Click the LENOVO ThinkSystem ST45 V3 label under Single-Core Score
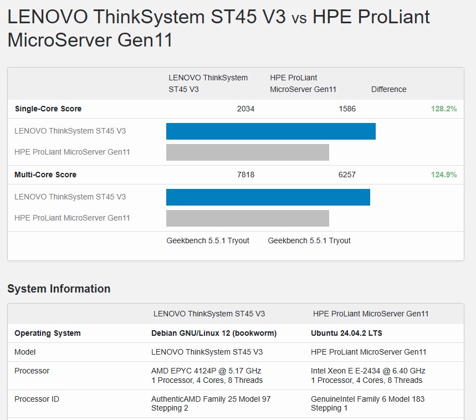The height and width of the screenshot is (420, 476). pos(70,131)
